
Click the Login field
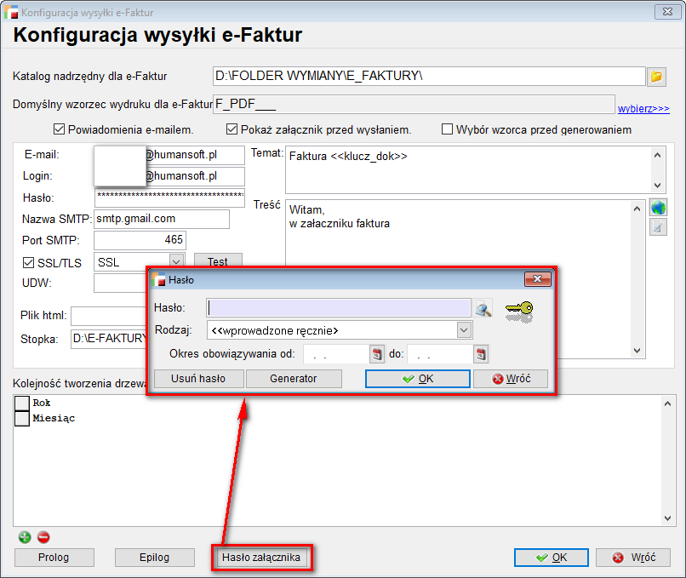169,176
